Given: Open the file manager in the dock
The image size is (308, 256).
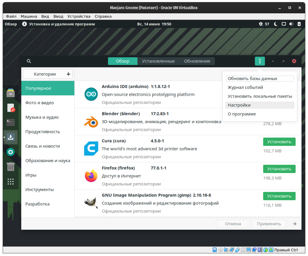Looking at the screenshot, I should click(x=11, y=93).
